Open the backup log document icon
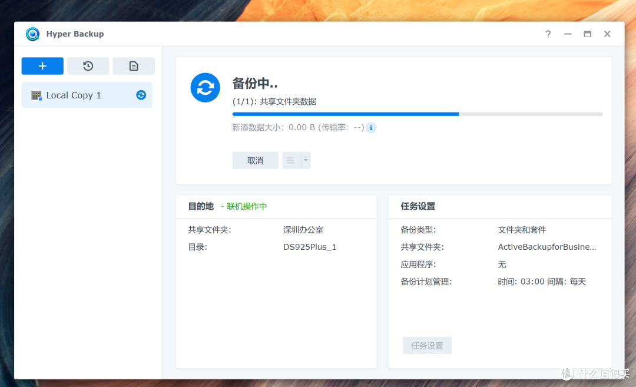This screenshot has width=636, height=387. (x=134, y=66)
